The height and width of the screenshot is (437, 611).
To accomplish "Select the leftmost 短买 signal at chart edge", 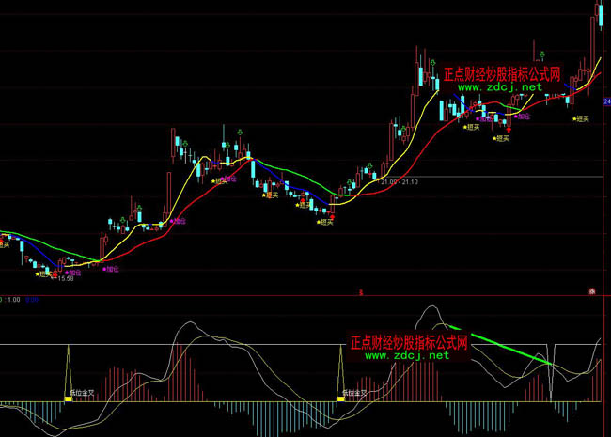I will pyautogui.click(x=5, y=244).
